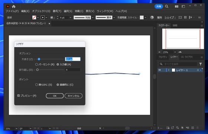Click Create New Sublayer icon
The width and height of the screenshot is (208, 134).
coord(188,128)
